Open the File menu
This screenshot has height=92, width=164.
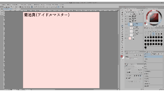(3, 5)
